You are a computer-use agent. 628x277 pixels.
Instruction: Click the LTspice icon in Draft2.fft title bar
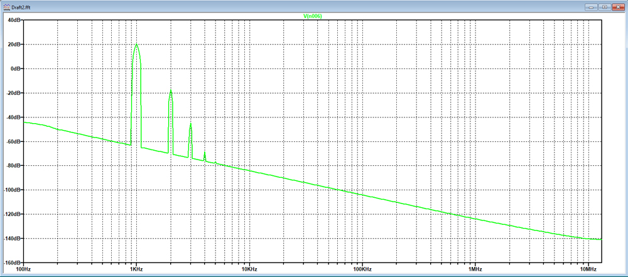(x=6, y=7)
